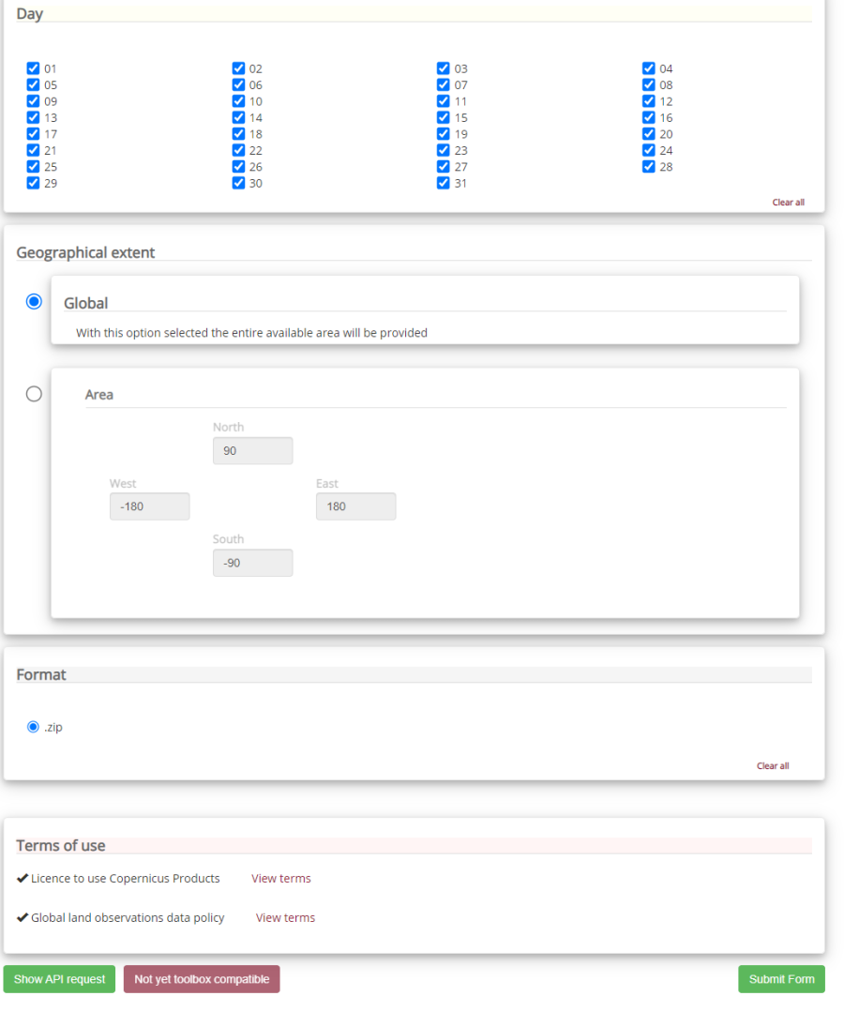Click the Global option title
This screenshot has width=844, height=1011.
[x=85, y=303]
